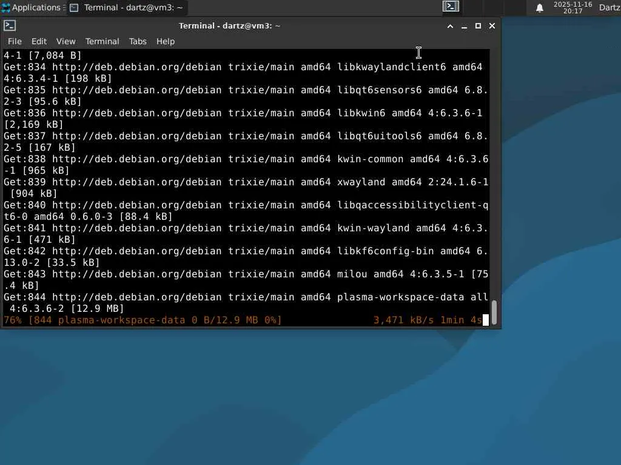Screen dimensions: 621x465
Task: Maximize the Terminal window
Action: (x=478, y=25)
